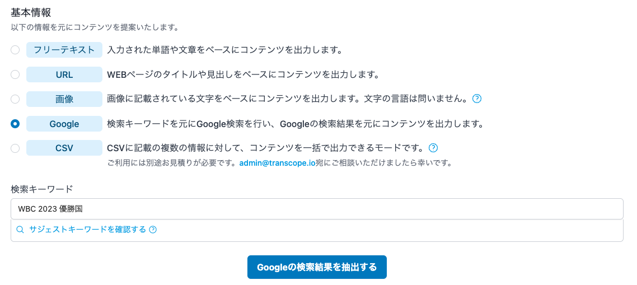Select the 画像 radio button
This screenshot has height=285, width=637.
[15, 99]
